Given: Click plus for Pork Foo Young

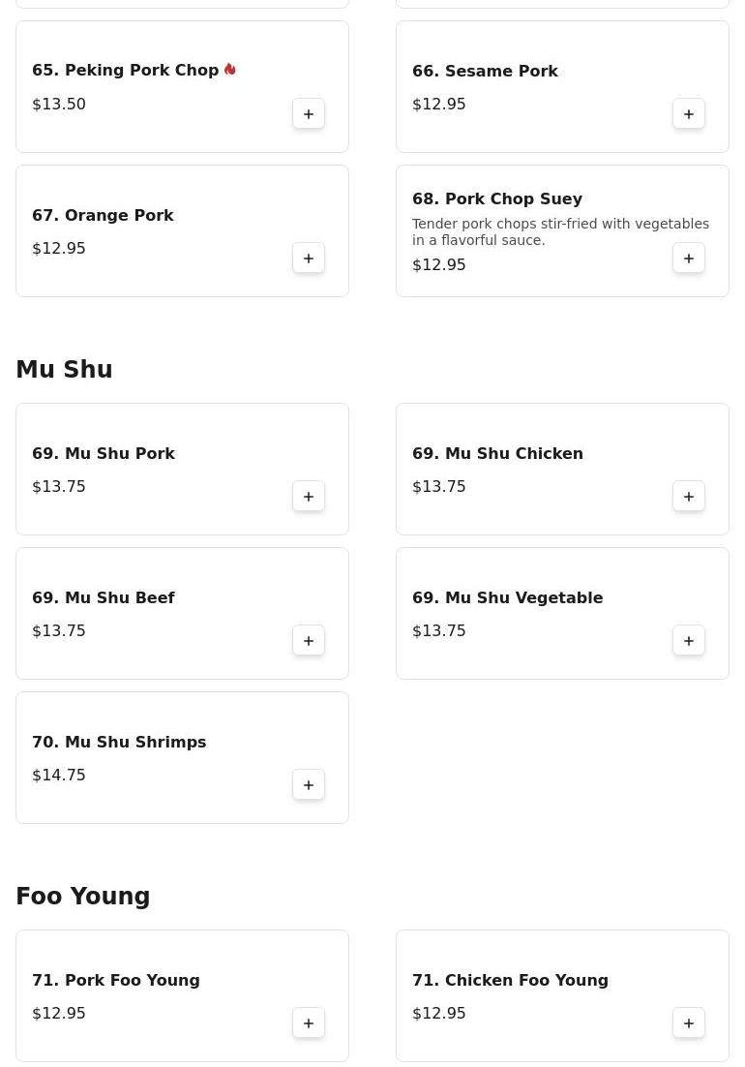Looking at the screenshot, I should (x=309, y=1023).
